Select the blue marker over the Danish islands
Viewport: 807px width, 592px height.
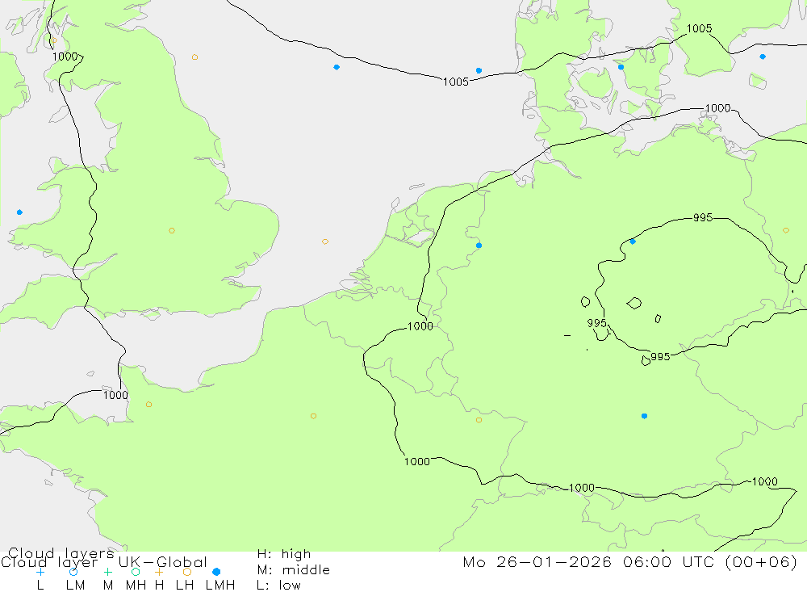coord(621,67)
